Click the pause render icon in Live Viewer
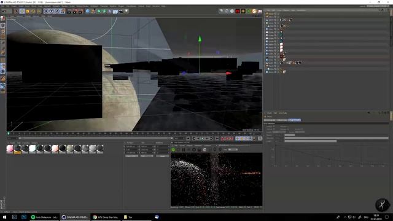The width and height of the screenshot is (393, 221). [184, 150]
